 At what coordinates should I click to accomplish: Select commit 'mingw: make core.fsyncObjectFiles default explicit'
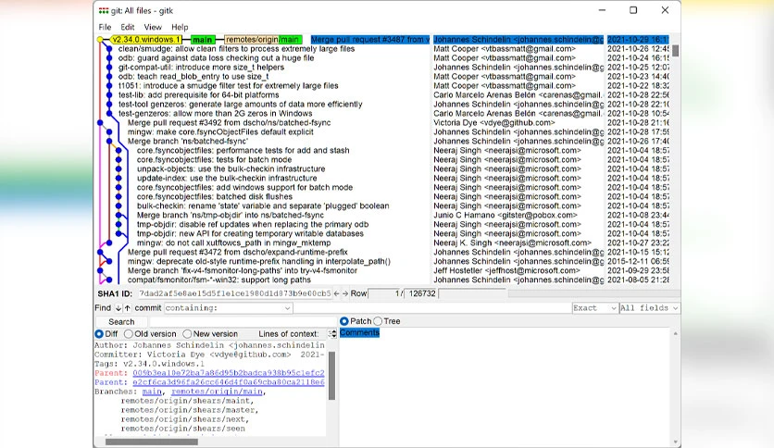(x=220, y=132)
